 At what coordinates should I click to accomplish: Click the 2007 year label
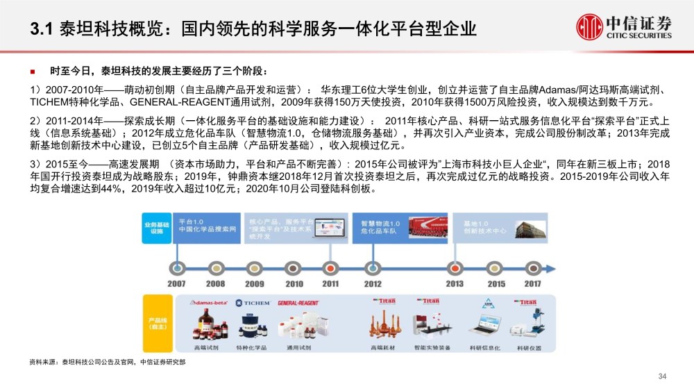coord(176,284)
